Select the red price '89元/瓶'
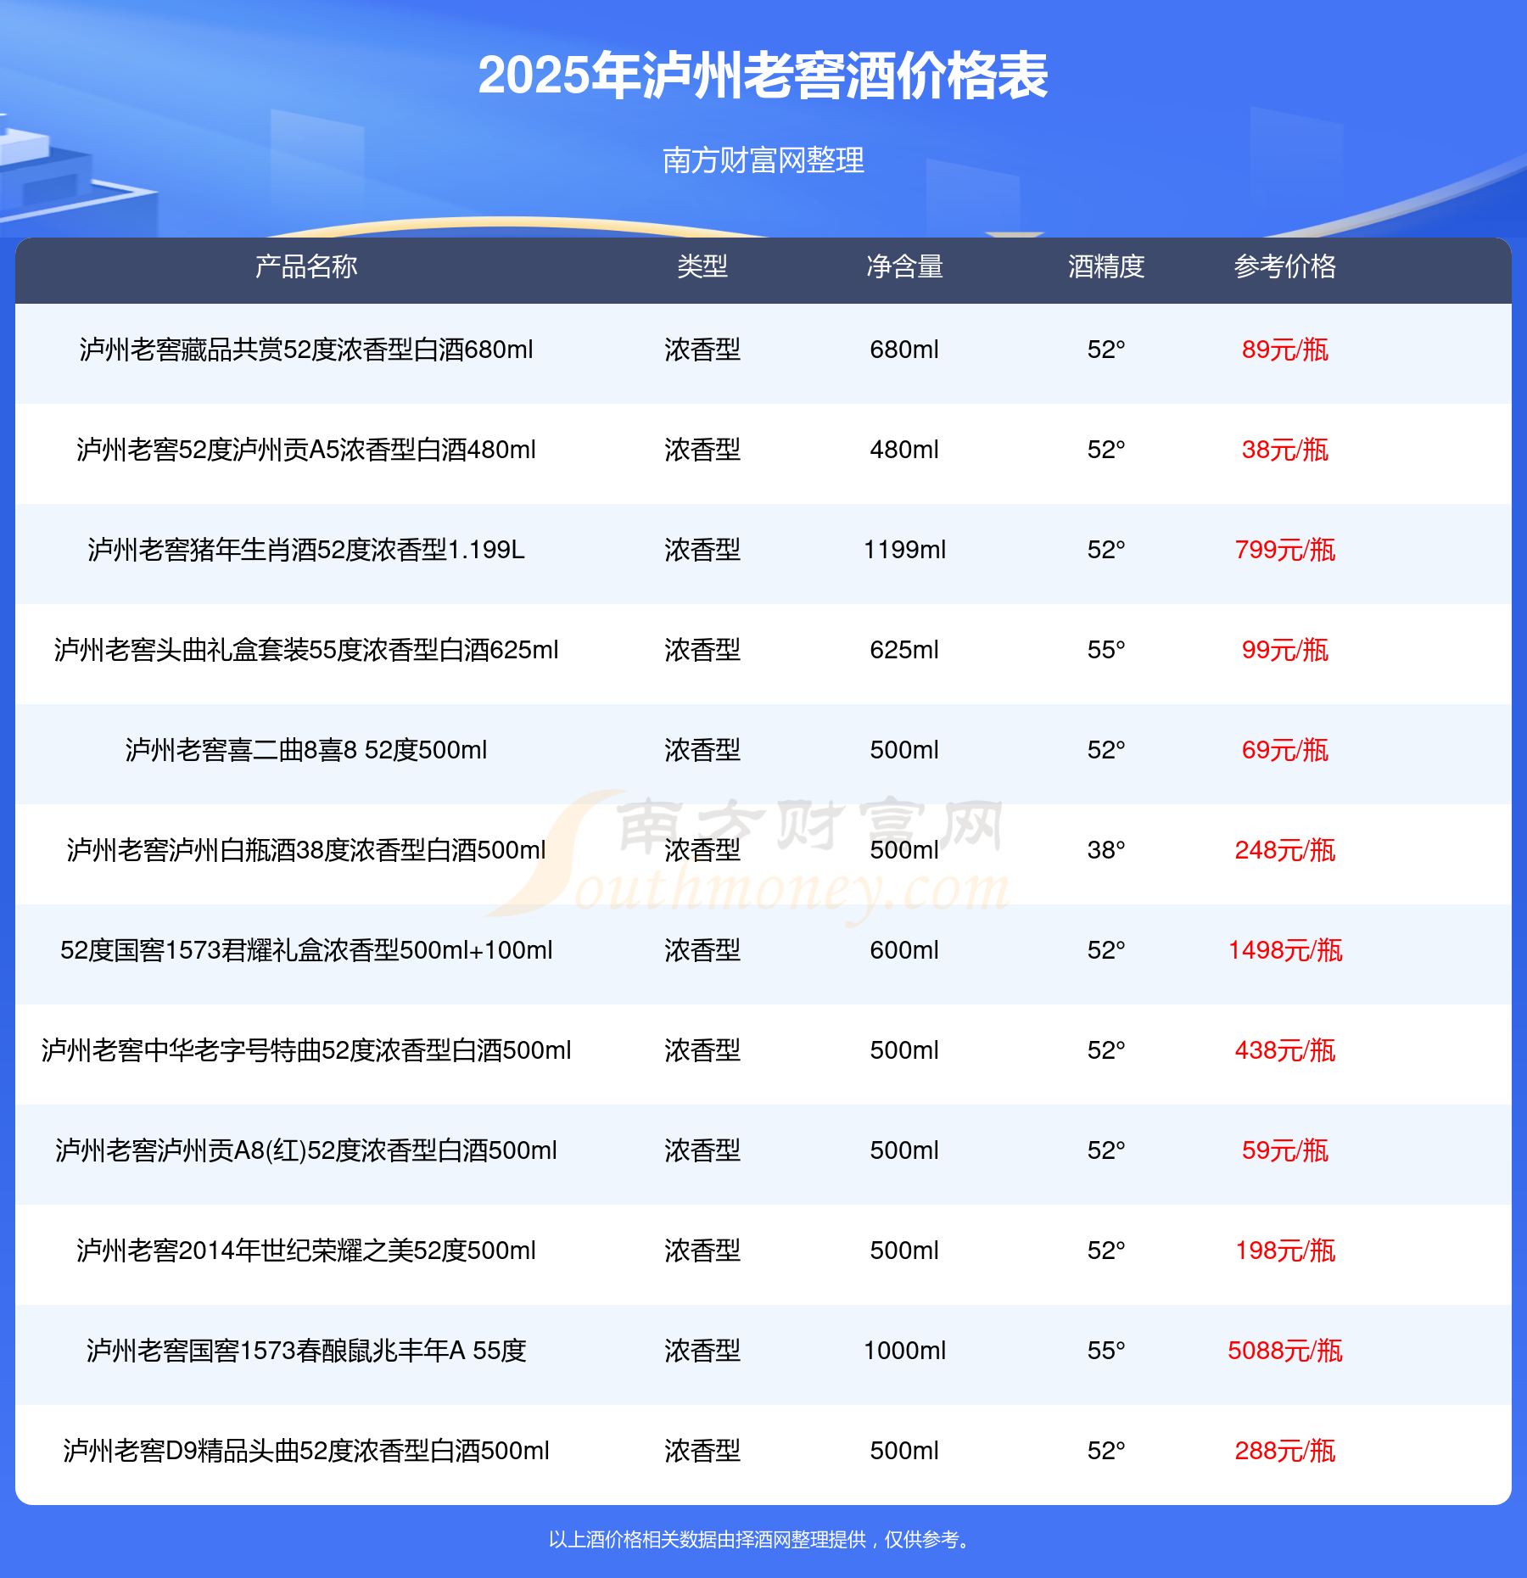The width and height of the screenshot is (1527, 1578). click(x=1285, y=350)
